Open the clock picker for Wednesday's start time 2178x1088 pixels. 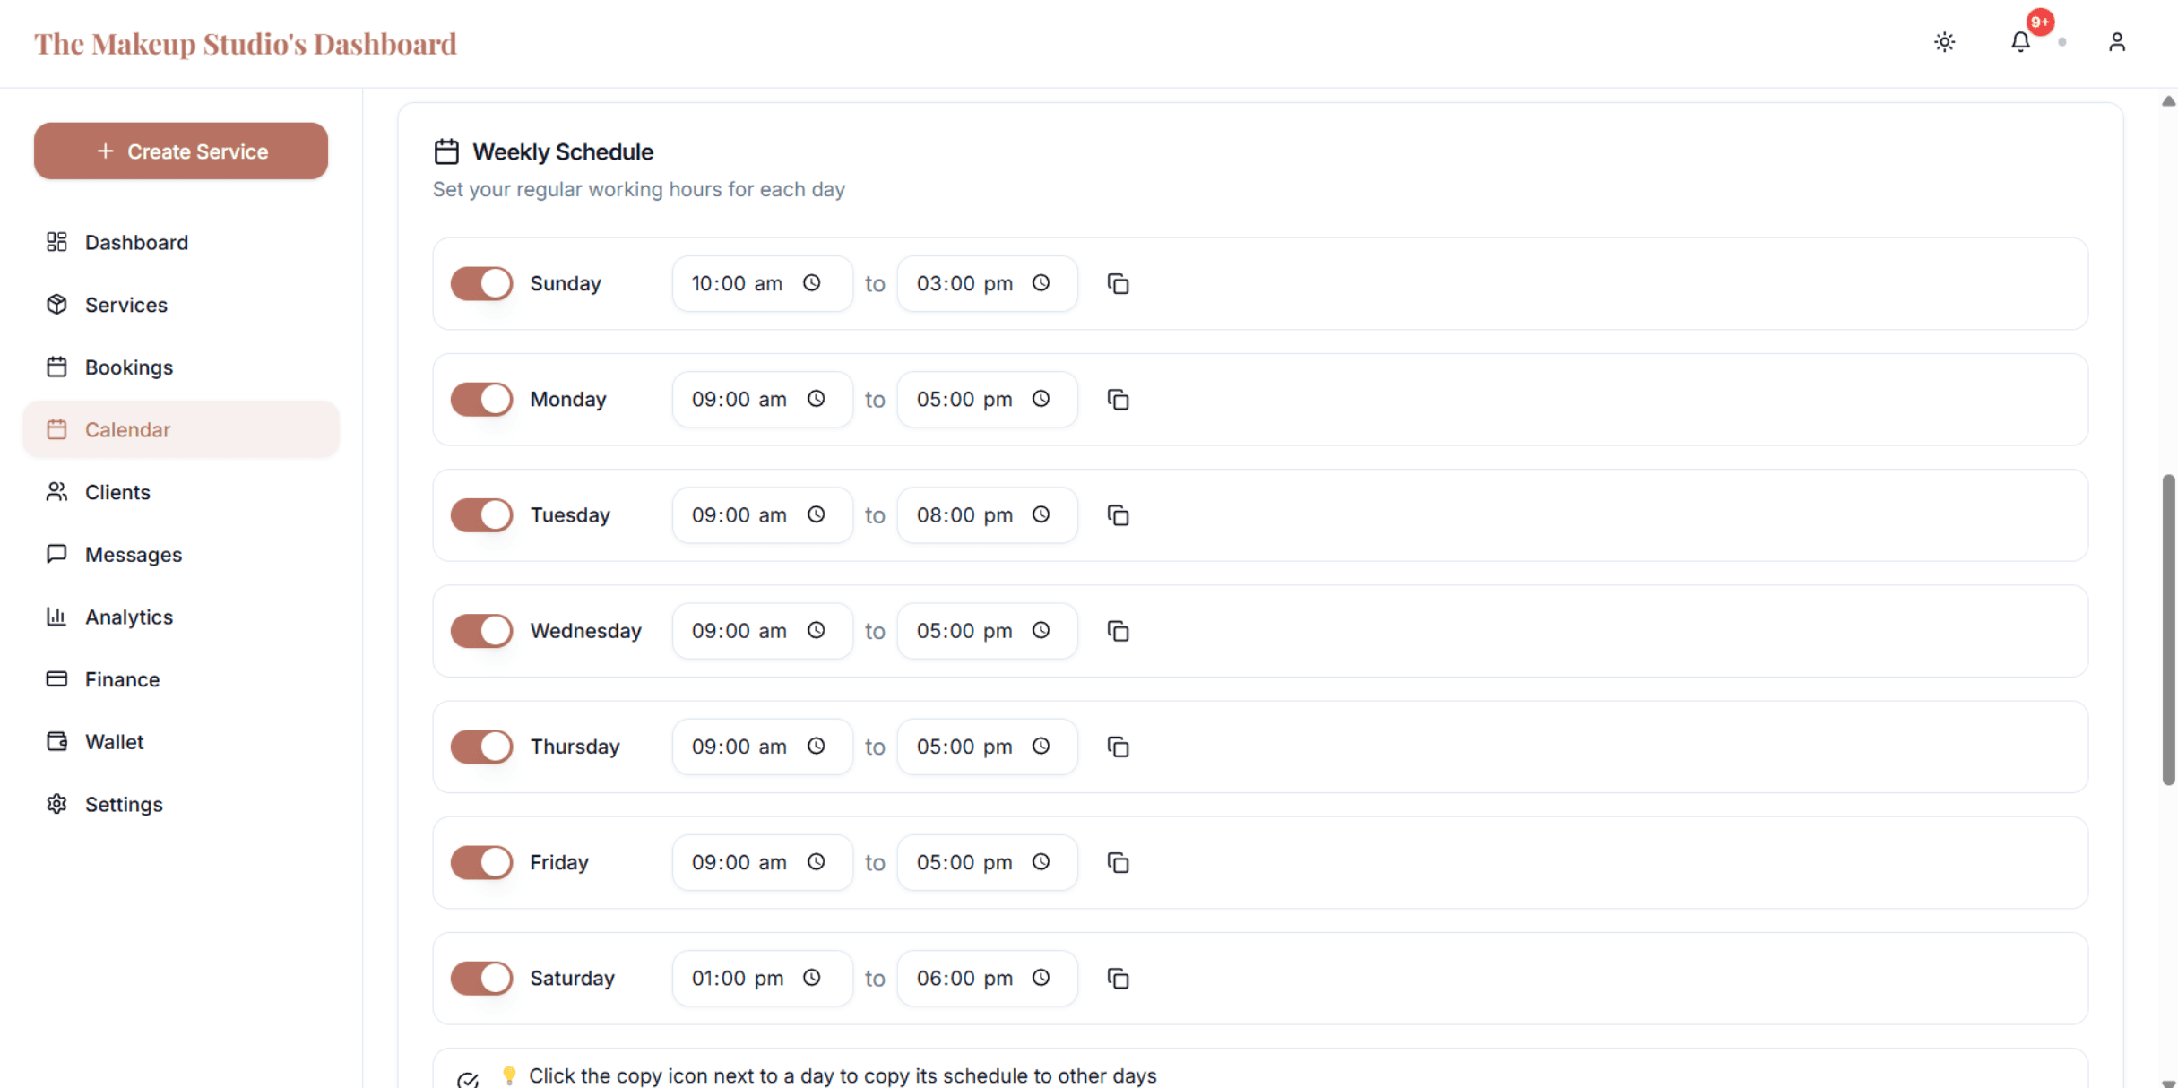pos(817,630)
